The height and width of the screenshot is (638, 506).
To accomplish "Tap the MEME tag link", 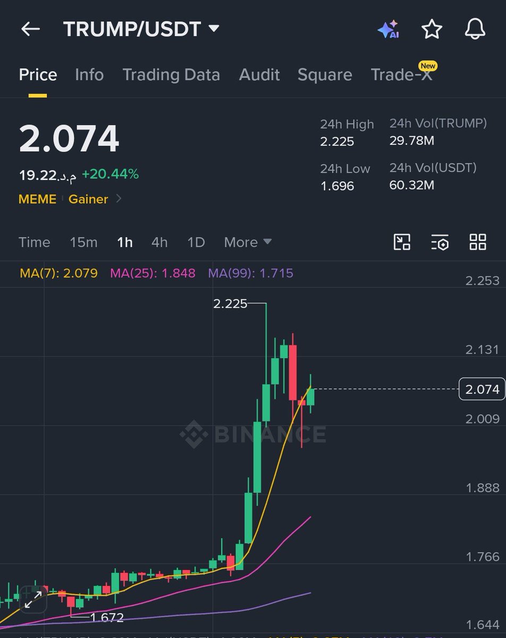I will [37, 199].
